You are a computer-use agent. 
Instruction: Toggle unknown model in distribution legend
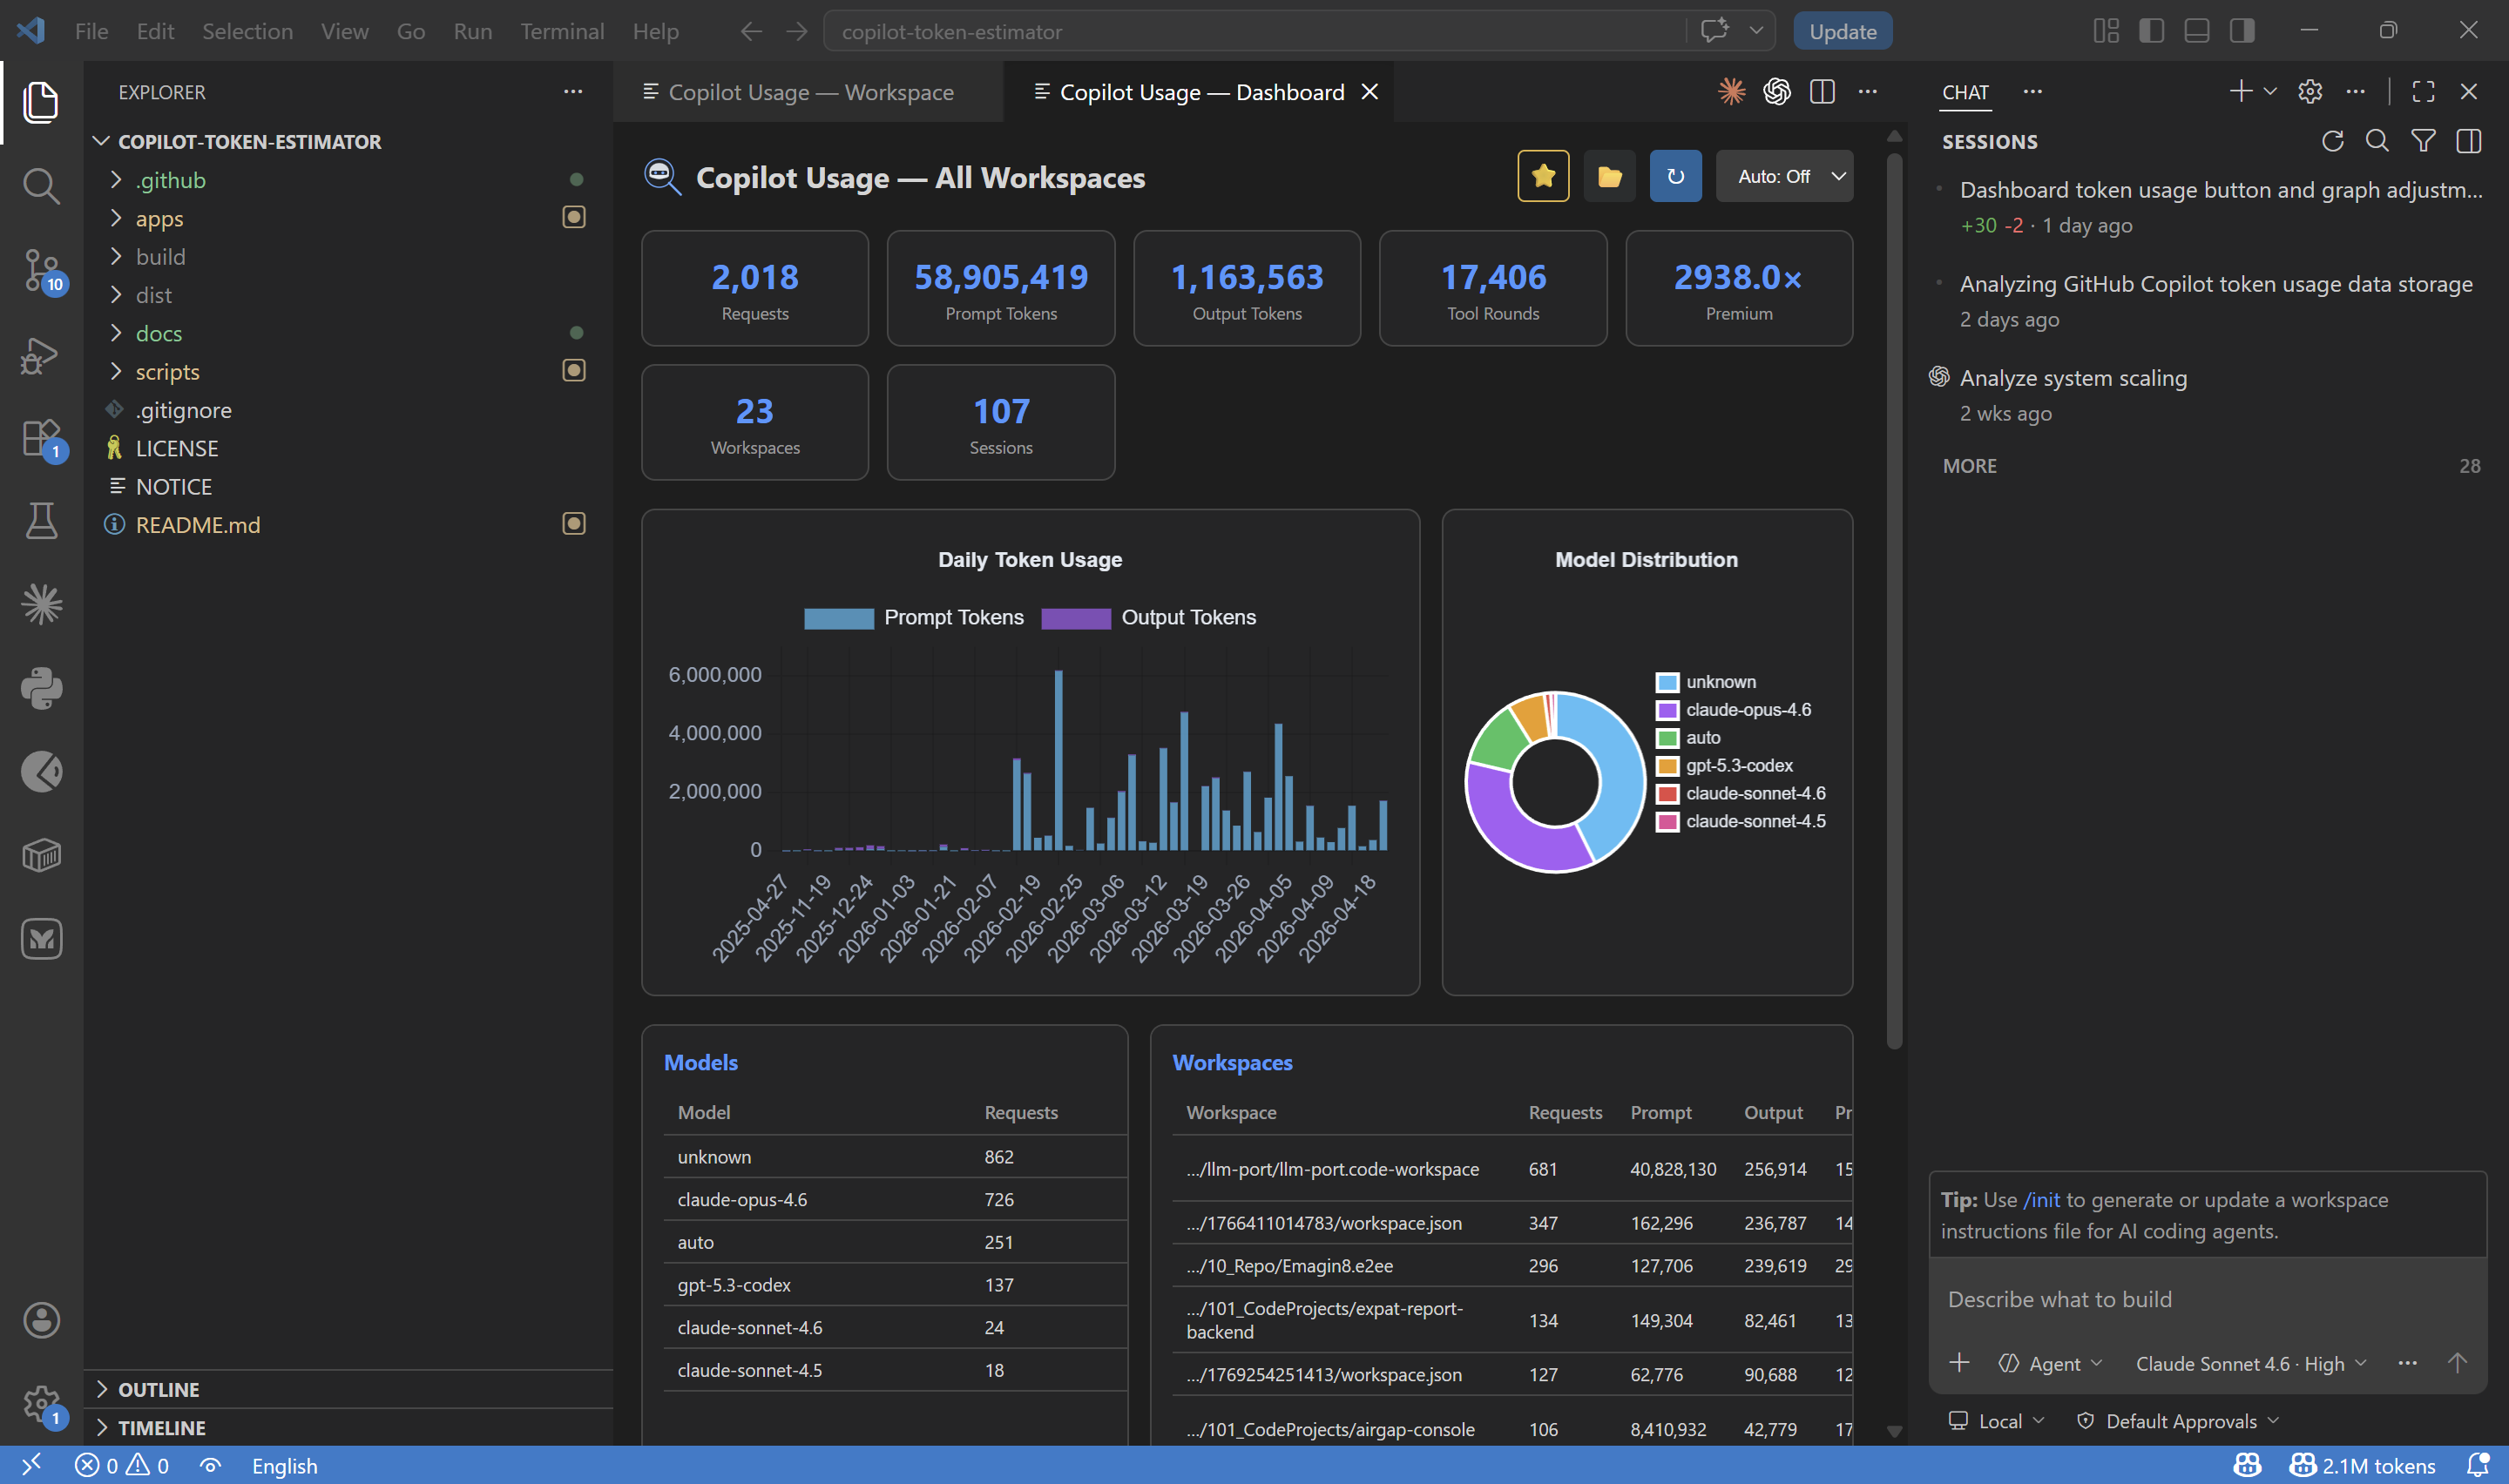(1706, 682)
